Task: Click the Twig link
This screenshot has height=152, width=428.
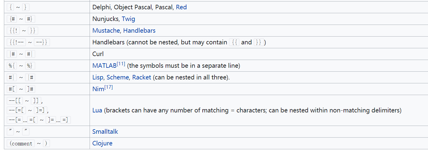Action: pyautogui.click(x=128, y=19)
